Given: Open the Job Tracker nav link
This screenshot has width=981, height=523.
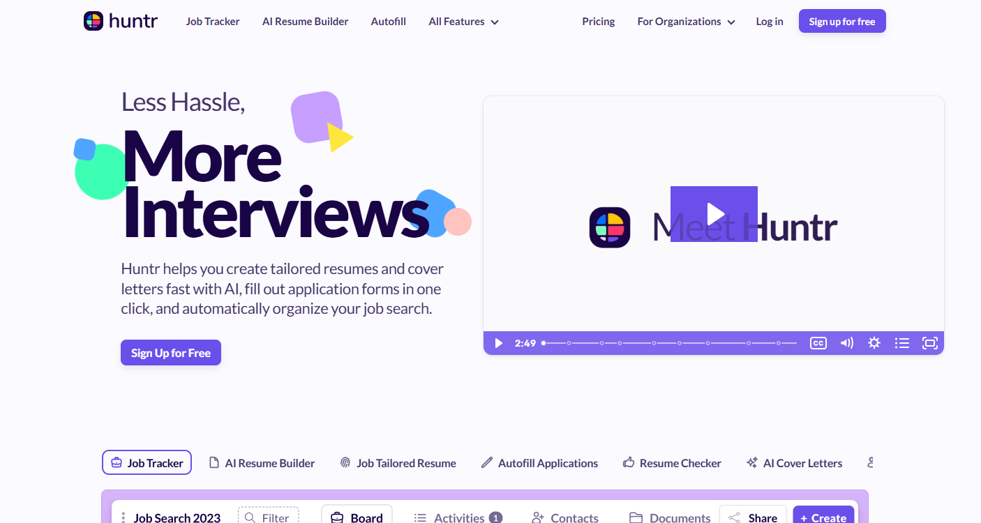Looking at the screenshot, I should pyautogui.click(x=213, y=22).
